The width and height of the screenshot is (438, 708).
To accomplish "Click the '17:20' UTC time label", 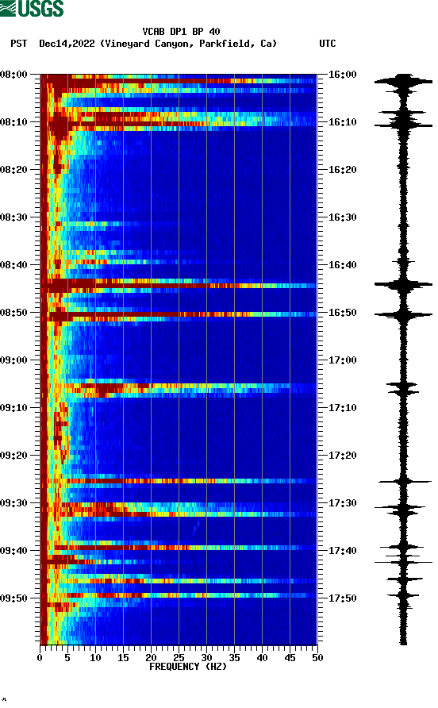I will click(342, 456).
